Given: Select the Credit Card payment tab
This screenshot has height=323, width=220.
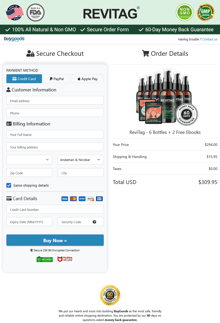Looking at the screenshot, I should [24, 79].
